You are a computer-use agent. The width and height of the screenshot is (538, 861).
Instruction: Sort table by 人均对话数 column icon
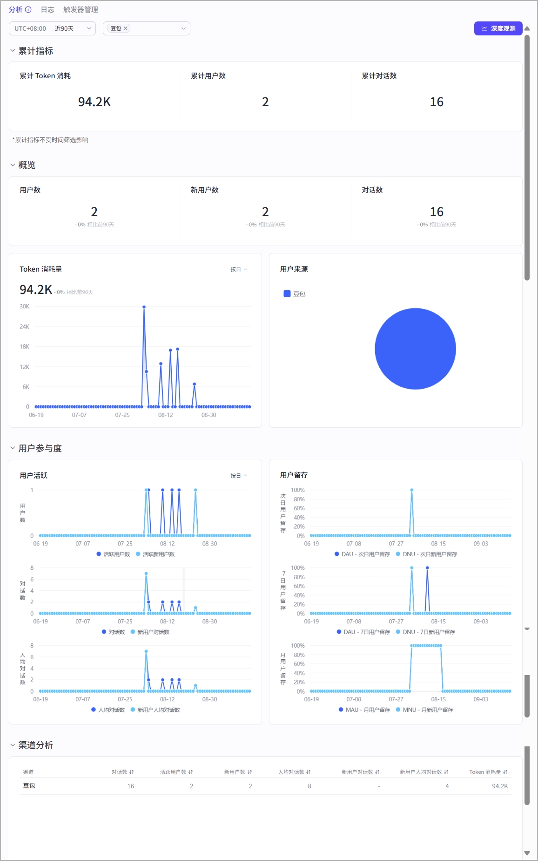pos(309,772)
